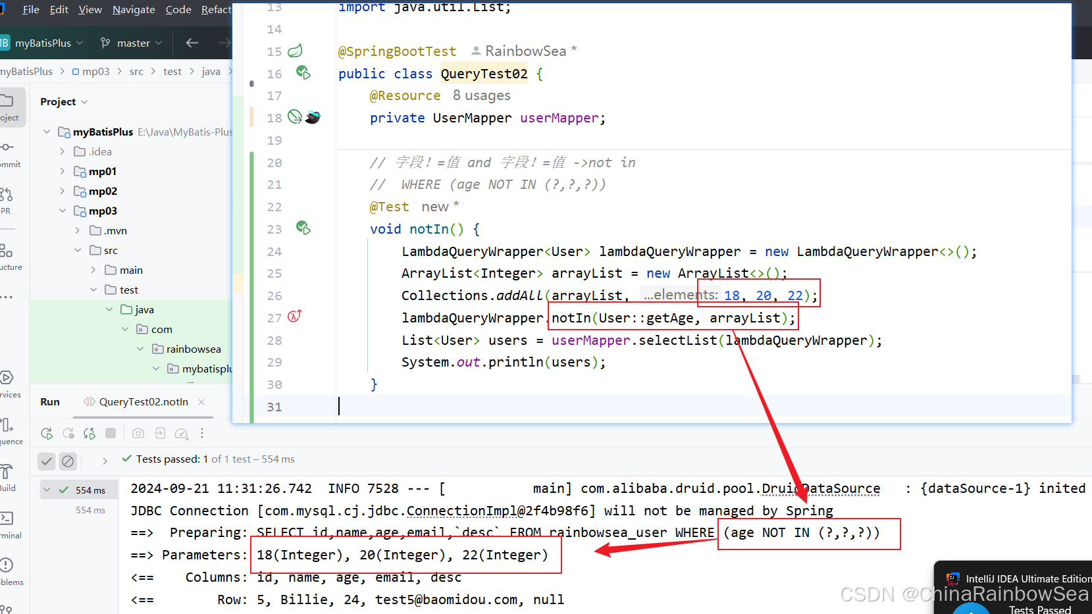Select the java folder in tree
The width and height of the screenshot is (1092, 614).
[x=144, y=309]
